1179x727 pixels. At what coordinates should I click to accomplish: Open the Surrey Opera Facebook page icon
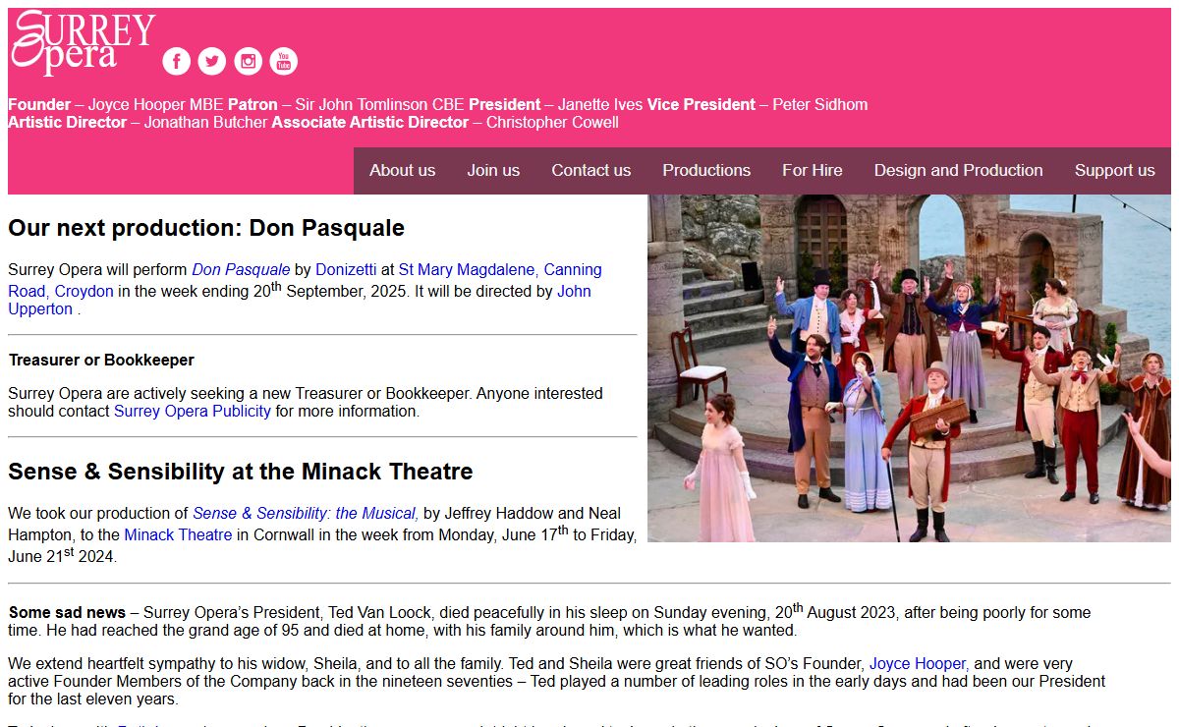176,61
